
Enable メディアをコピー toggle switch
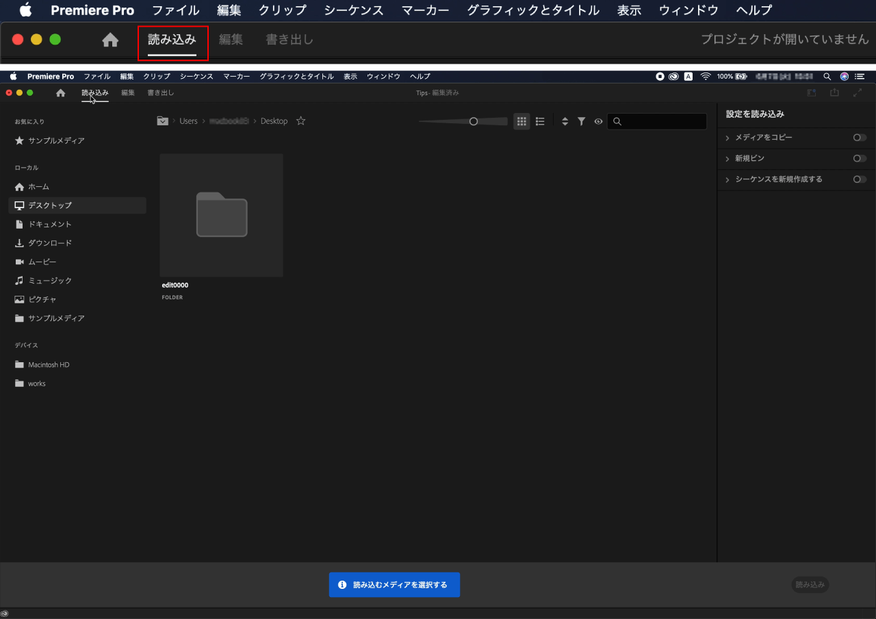(860, 138)
